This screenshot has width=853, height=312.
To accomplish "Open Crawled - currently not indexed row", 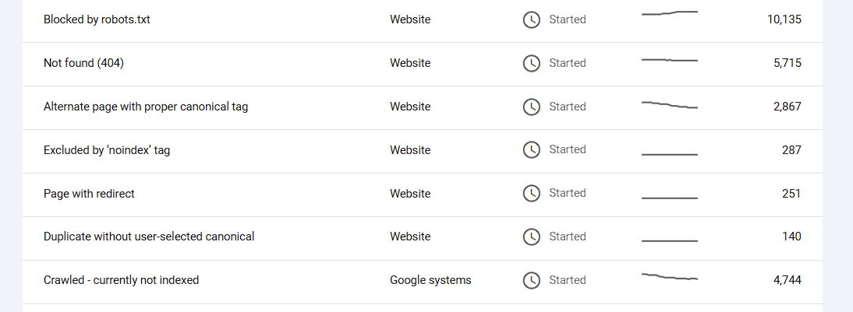I will (121, 280).
